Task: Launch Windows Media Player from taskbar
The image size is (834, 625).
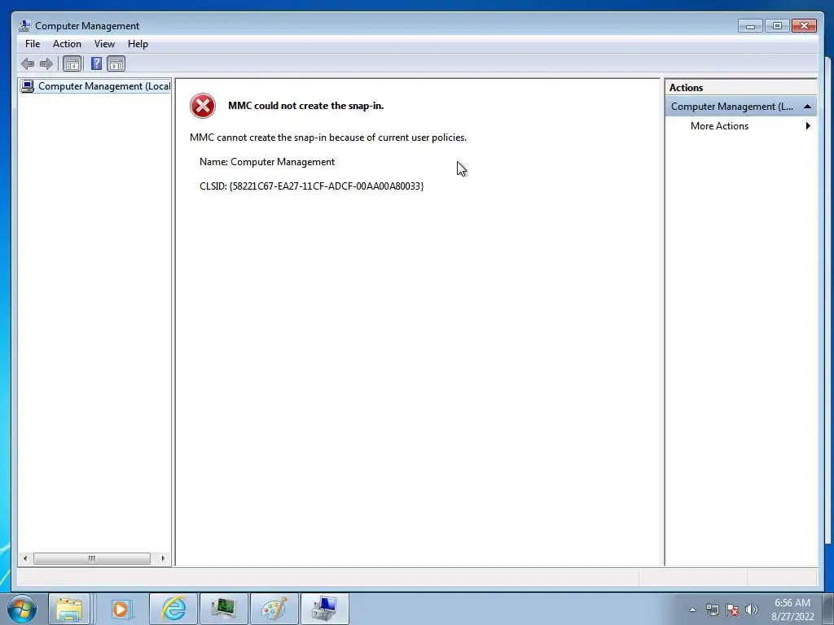Action: [121, 609]
